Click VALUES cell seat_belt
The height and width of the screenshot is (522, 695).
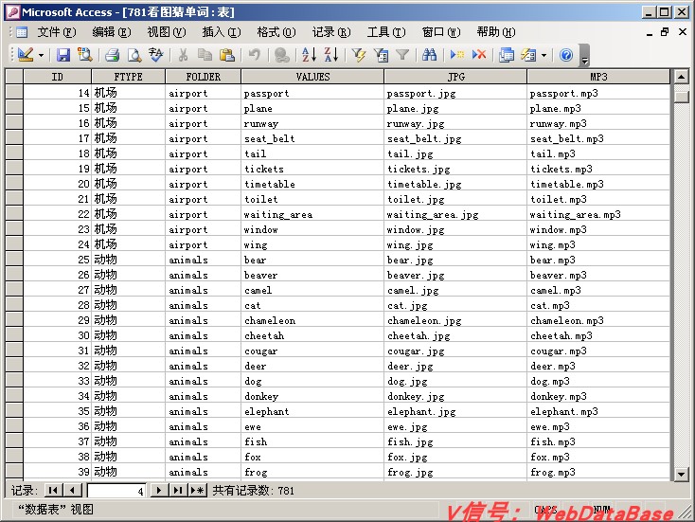coord(312,138)
